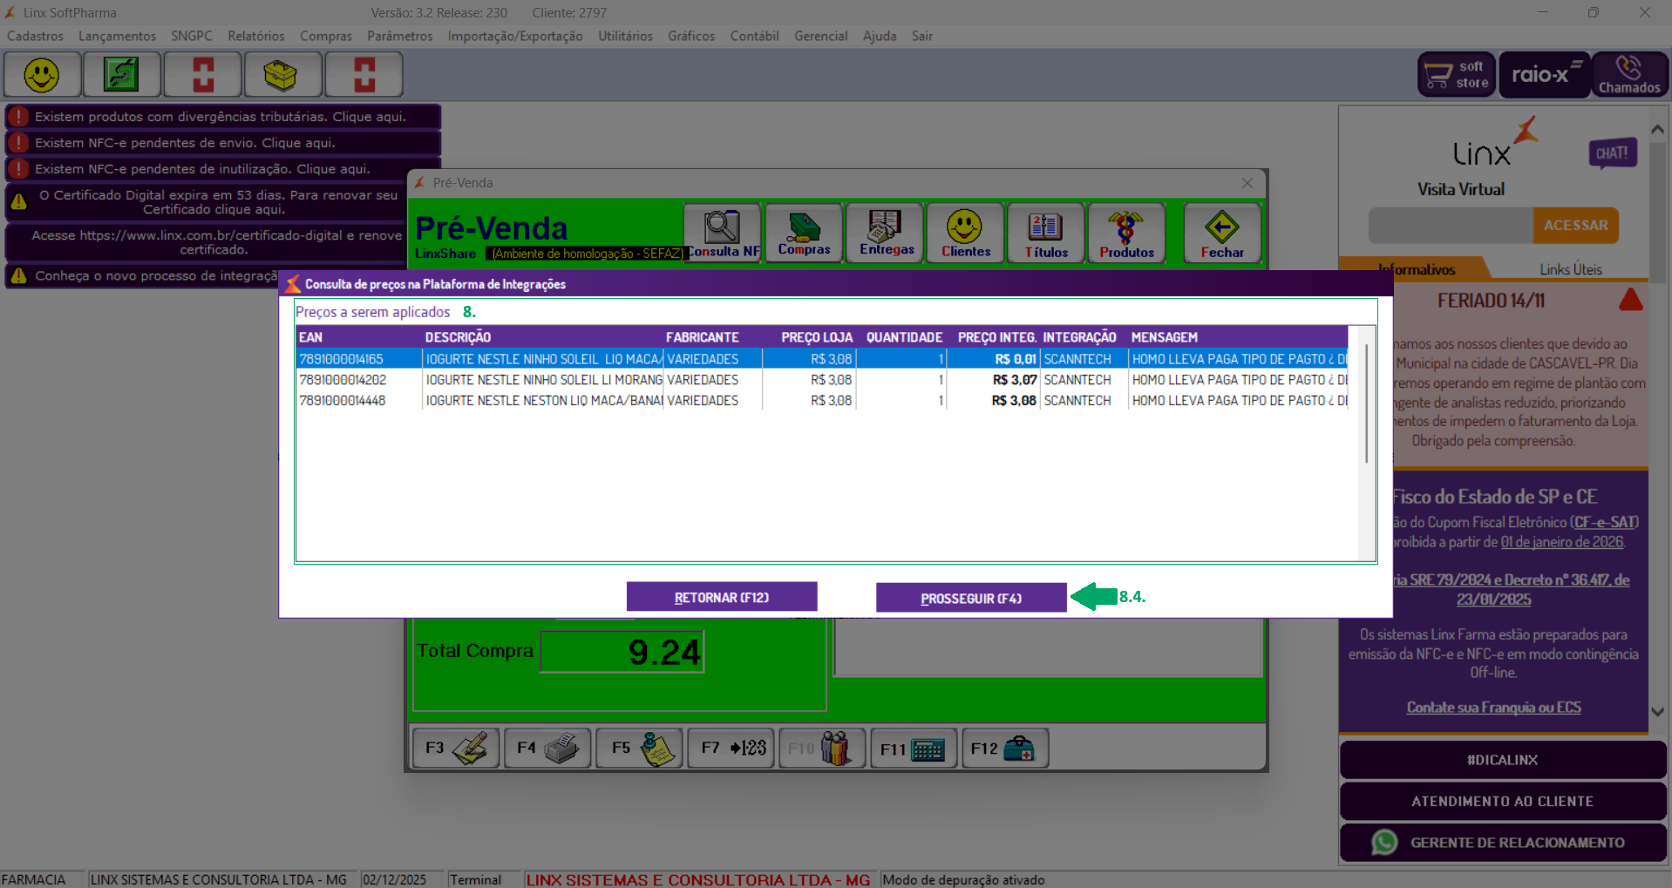Open the divergências tributárias alert
The height and width of the screenshot is (888, 1672).
pos(223,117)
